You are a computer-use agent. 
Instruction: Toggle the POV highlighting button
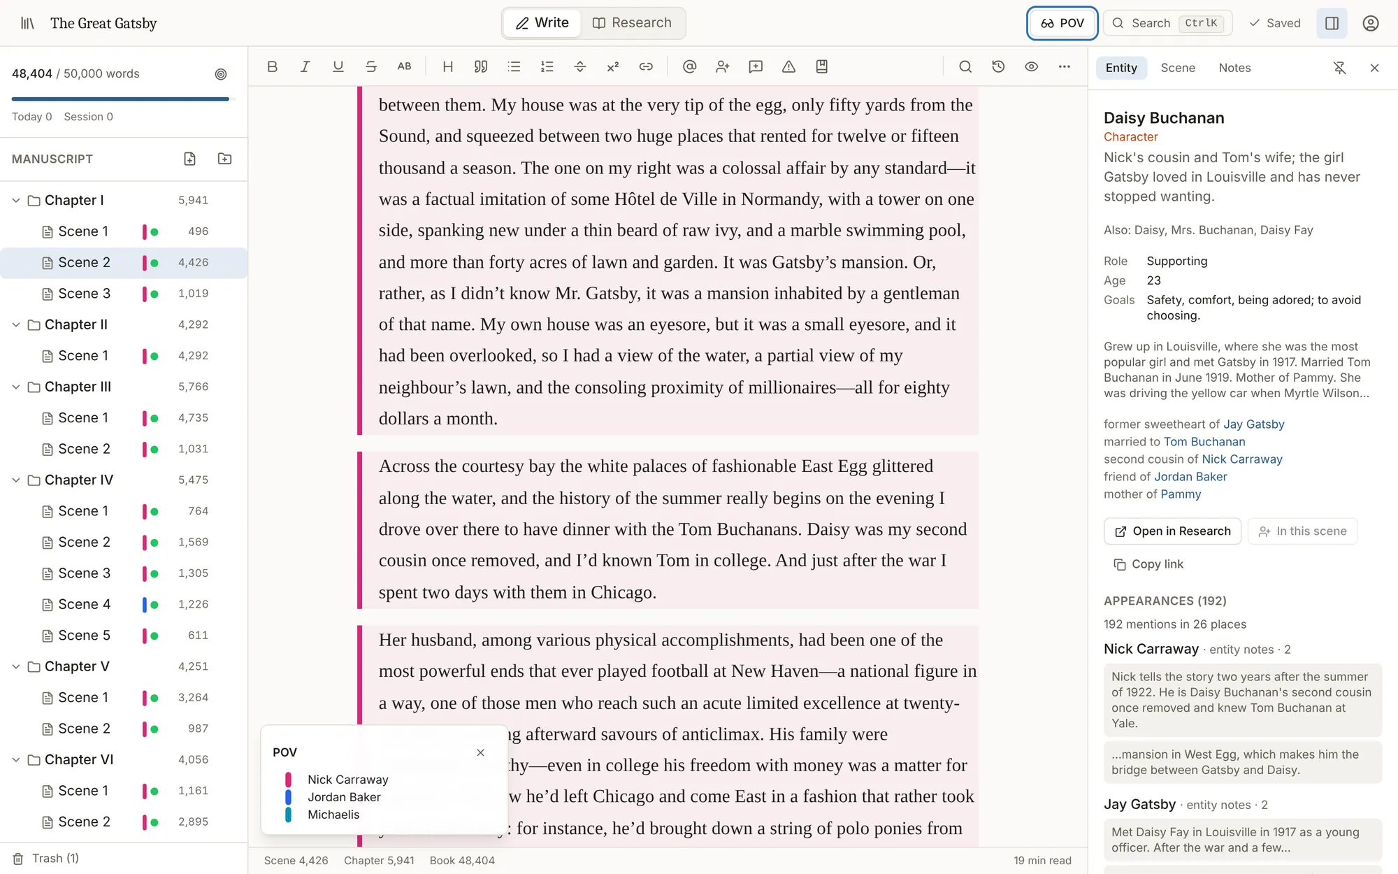point(1062,23)
